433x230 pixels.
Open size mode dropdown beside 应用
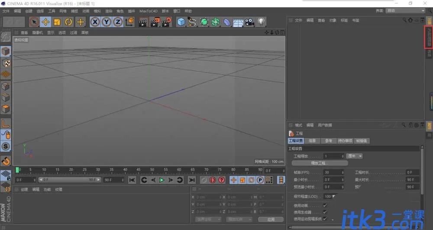click(x=239, y=220)
